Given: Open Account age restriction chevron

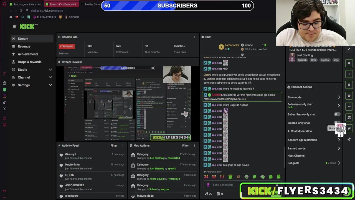Looking at the screenshot, I should 339,140.
